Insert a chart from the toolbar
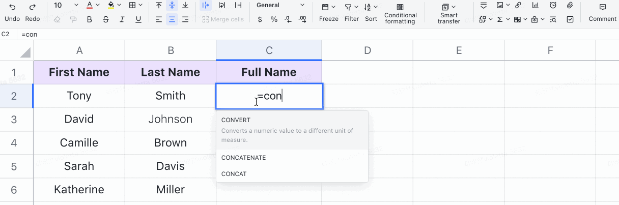Image resolution: width=619 pixels, height=205 pixels. pyautogui.click(x=535, y=6)
